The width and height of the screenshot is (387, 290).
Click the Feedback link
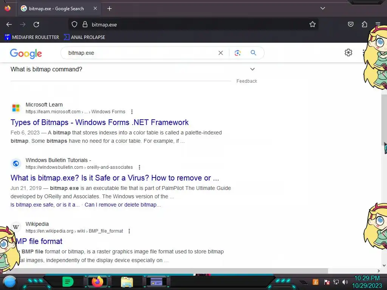246,81
